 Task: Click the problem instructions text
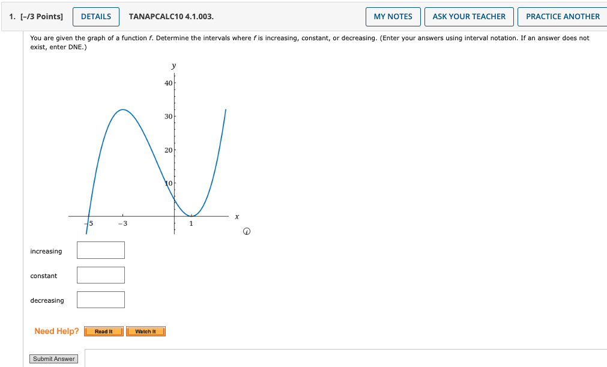click(240, 38)
